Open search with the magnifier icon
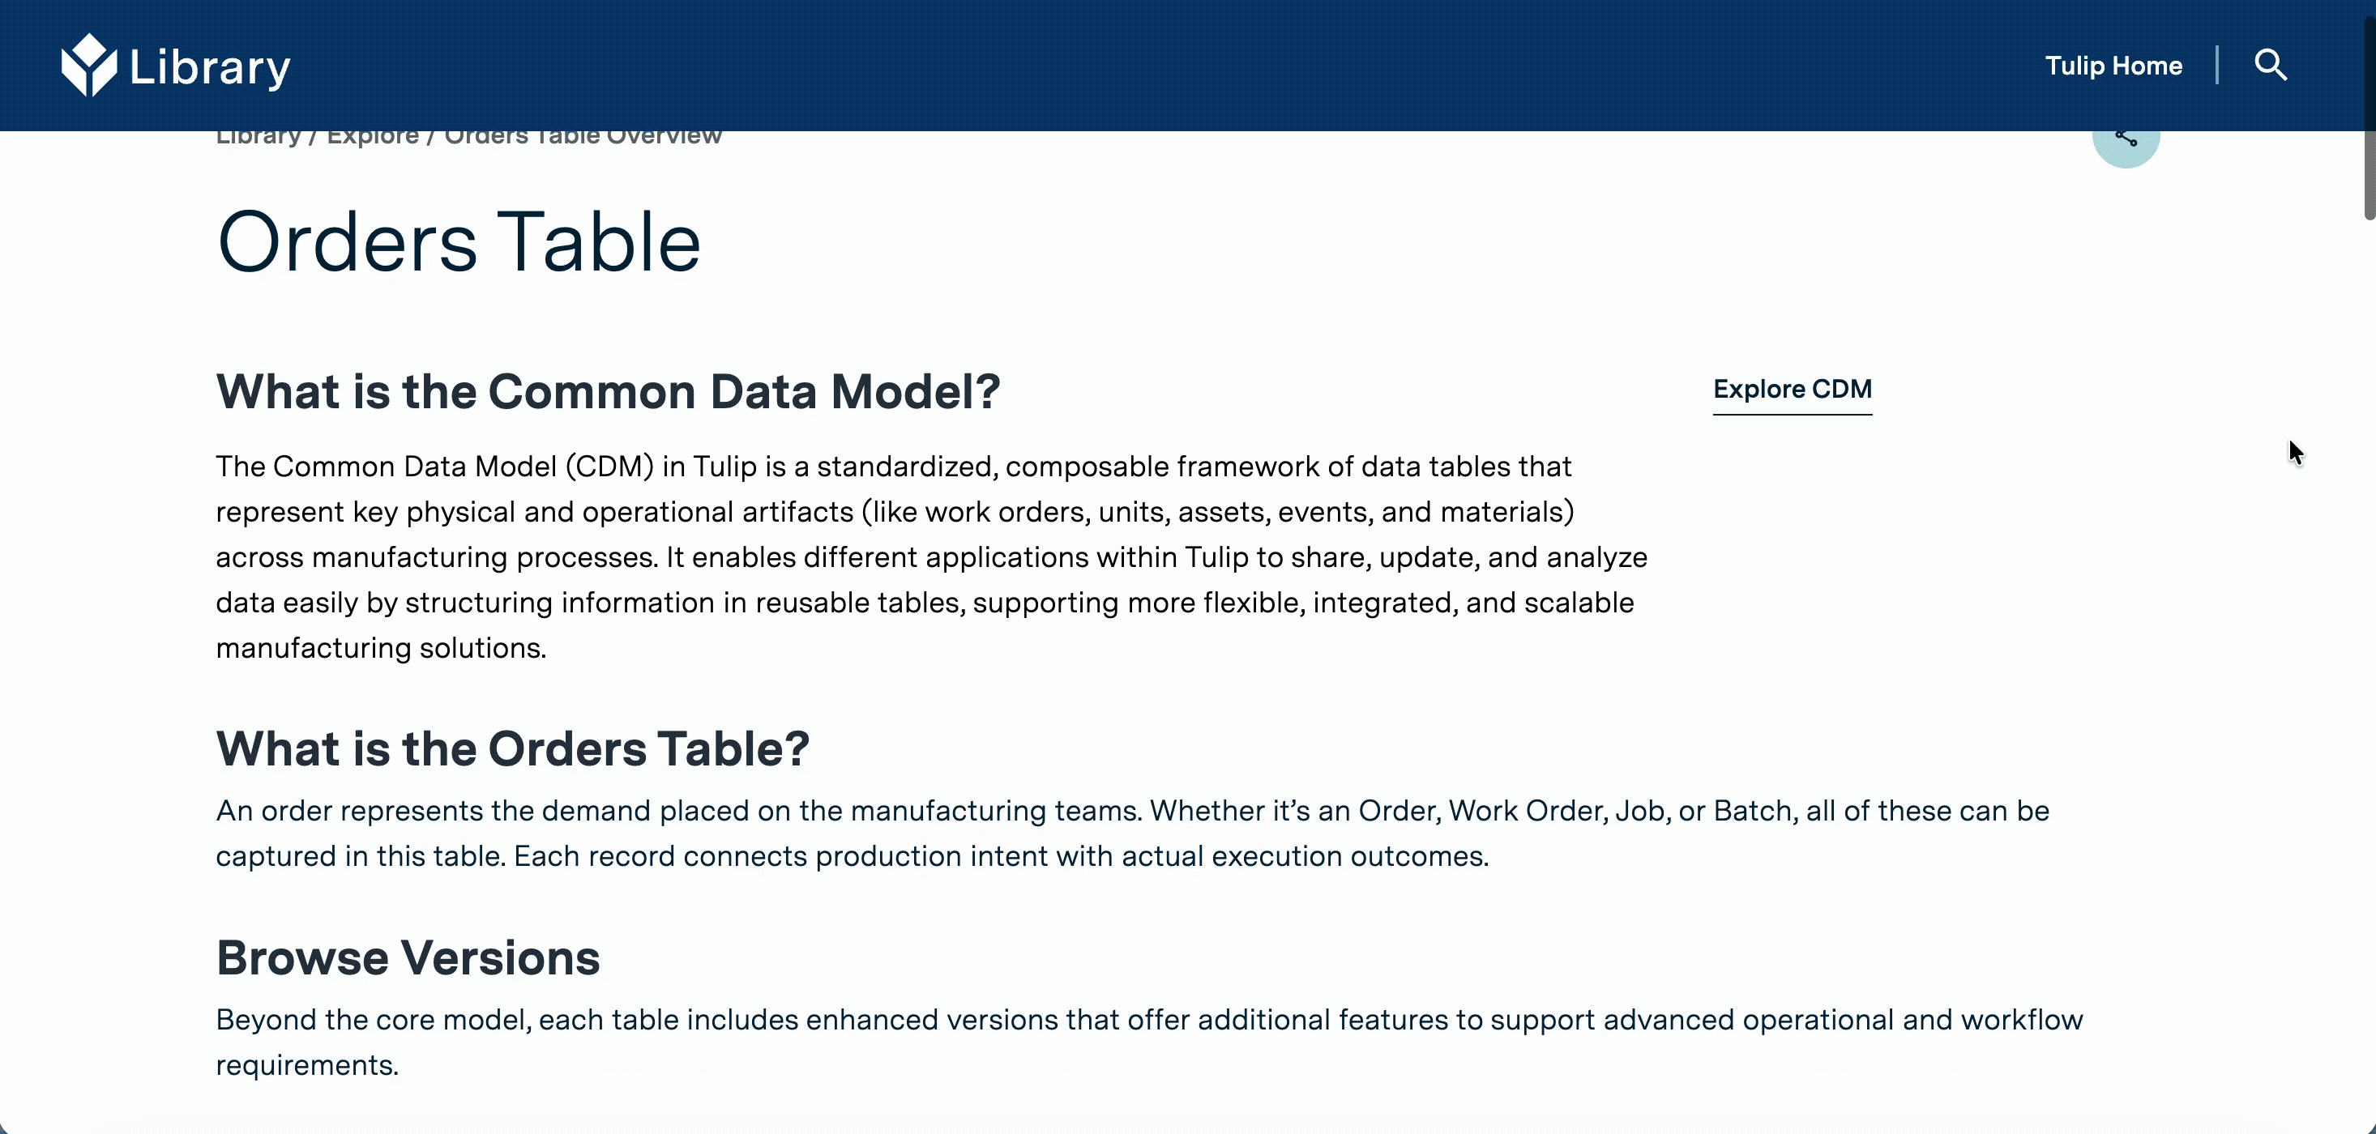 coord(2270,66)
